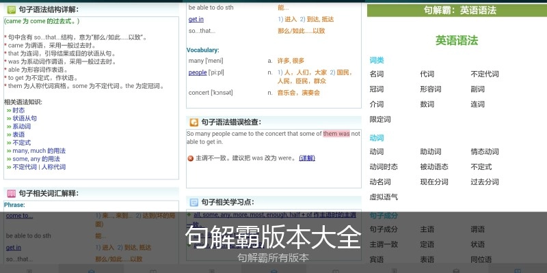547x273 pixels.
Task: Open the 不定式 link under 相关语法知识
Action: [x=22, y=143]
